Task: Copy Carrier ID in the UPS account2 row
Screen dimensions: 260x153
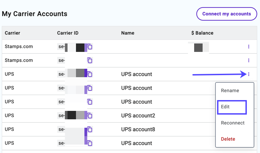Action: (x=90, y=116)
